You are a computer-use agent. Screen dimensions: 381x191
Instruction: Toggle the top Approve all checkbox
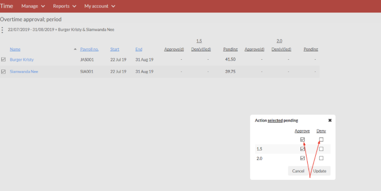[x=302, y=139]
